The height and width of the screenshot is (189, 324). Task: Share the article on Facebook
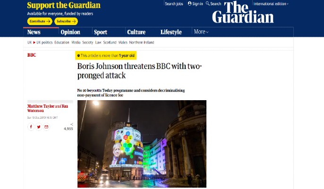coord(31,127)
